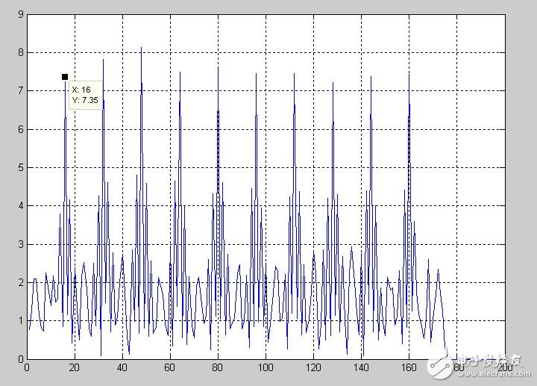Select the peak tip at x=64
Screen dimensions: 537x386
180,72
